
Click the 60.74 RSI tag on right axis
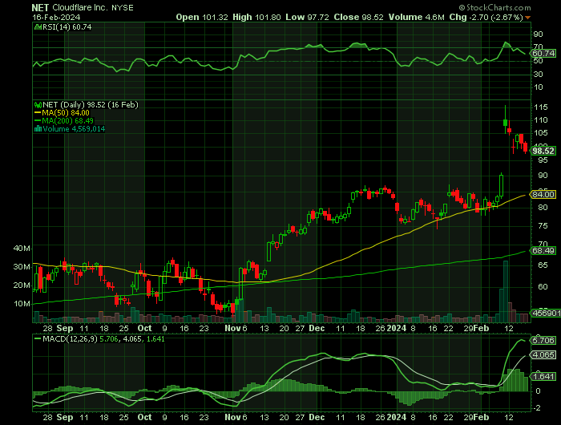pos(543,54)
